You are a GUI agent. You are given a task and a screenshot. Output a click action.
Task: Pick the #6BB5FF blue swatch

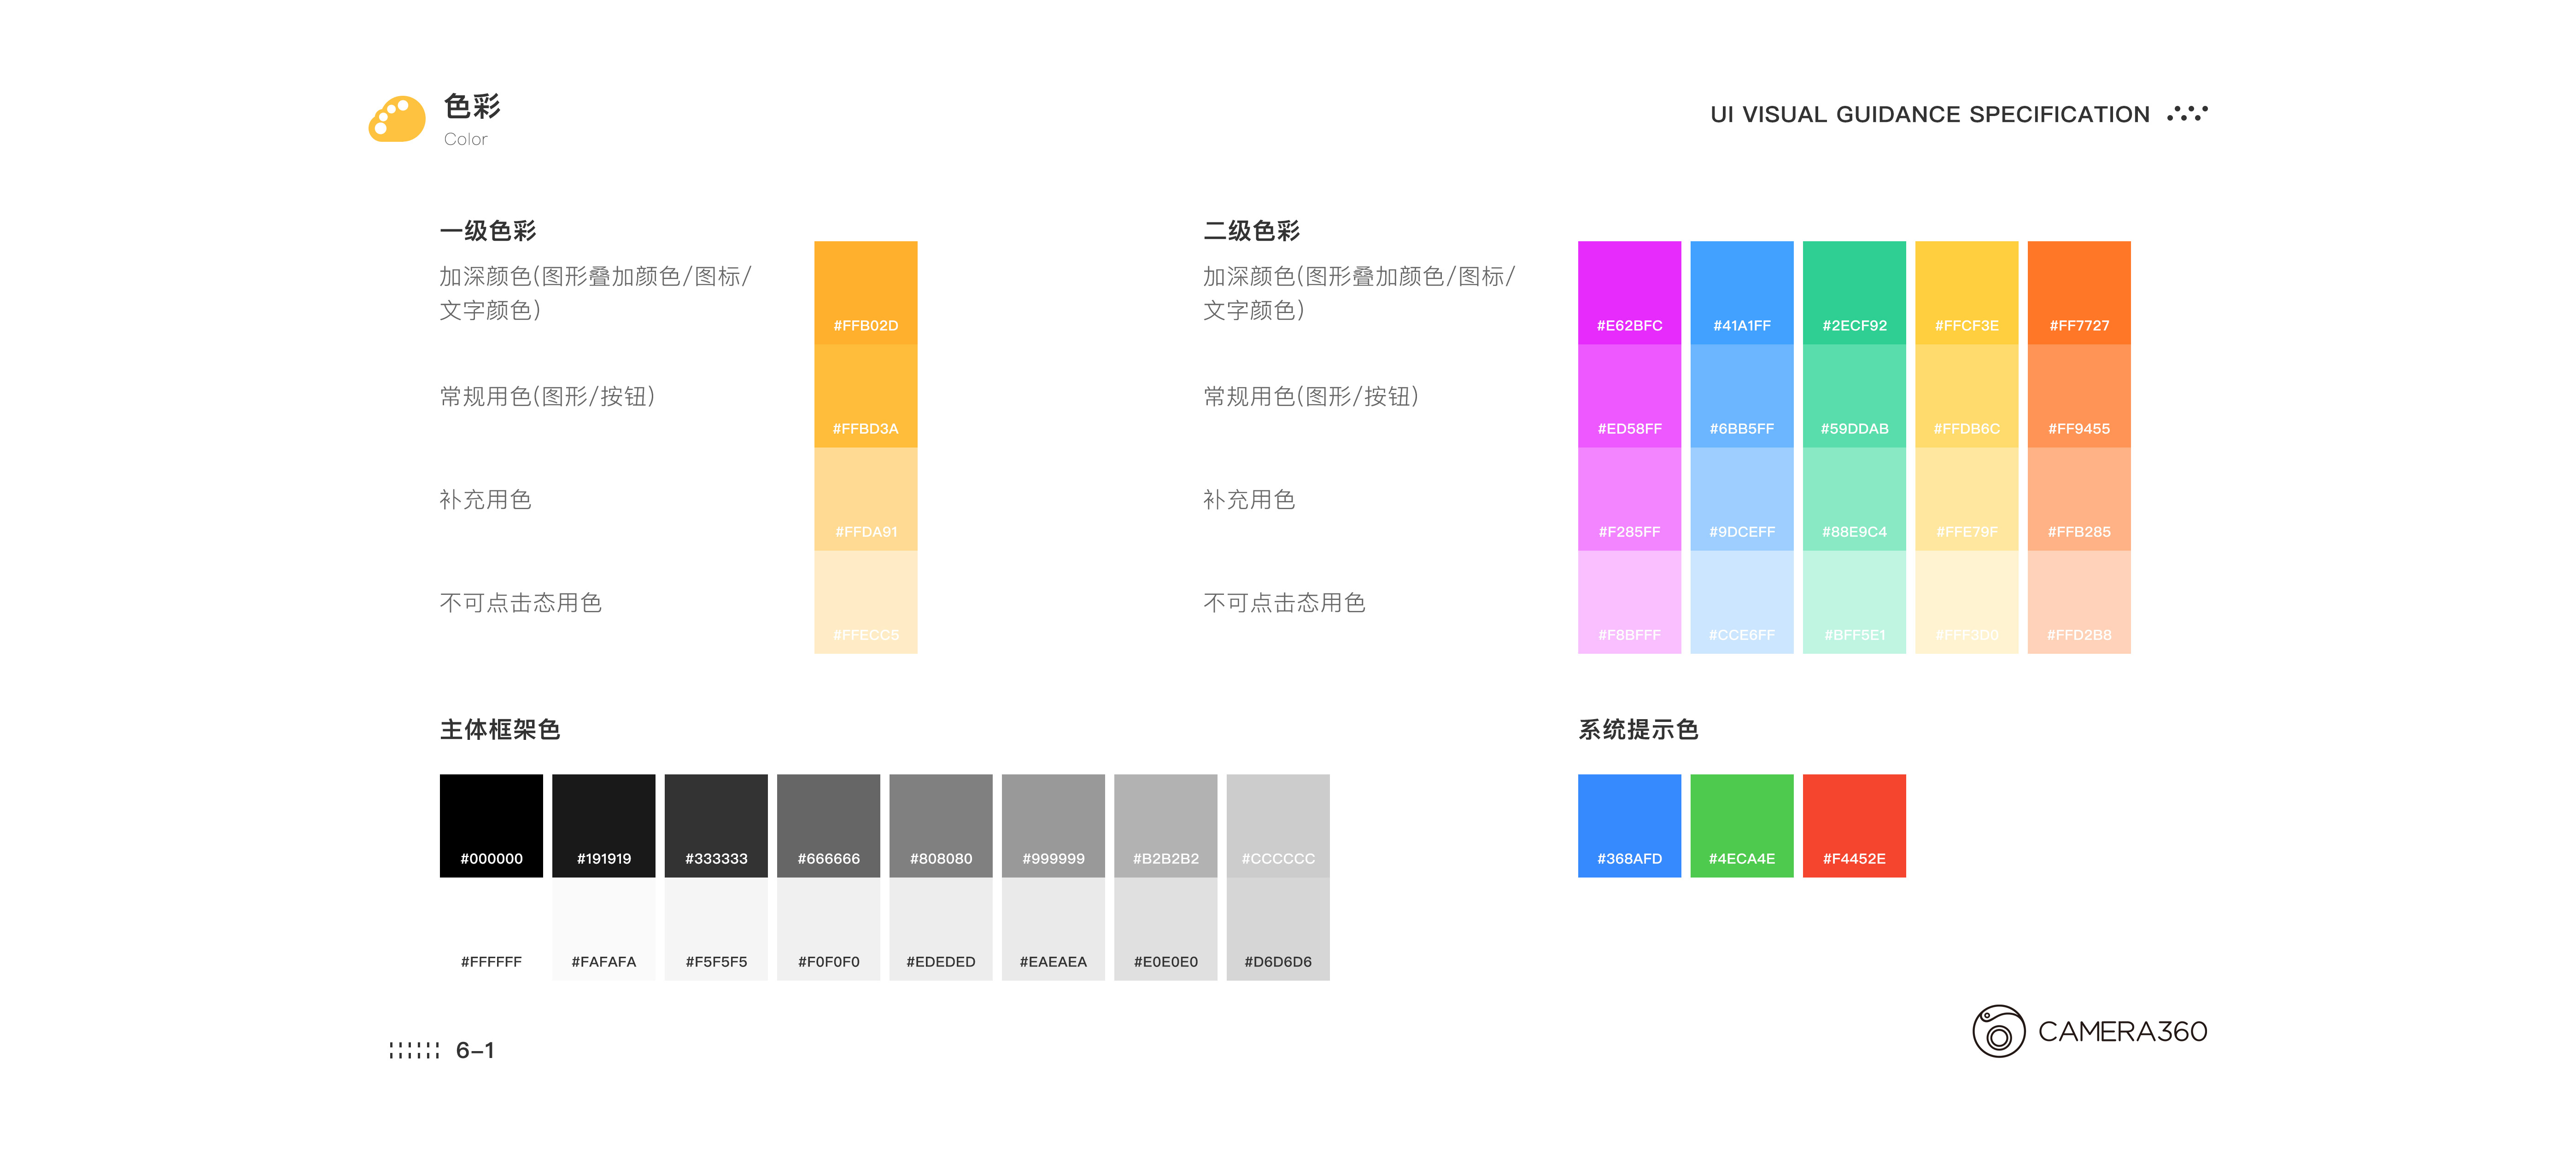[x=1742, y=395]
